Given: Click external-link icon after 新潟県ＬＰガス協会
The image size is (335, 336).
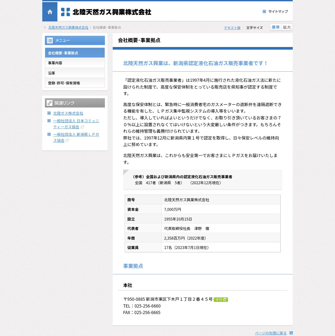Looking at the screenshot, I should 67,141.
